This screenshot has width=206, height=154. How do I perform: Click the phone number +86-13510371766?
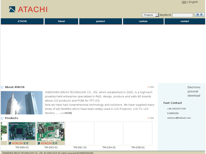click(x=177, y=109)
